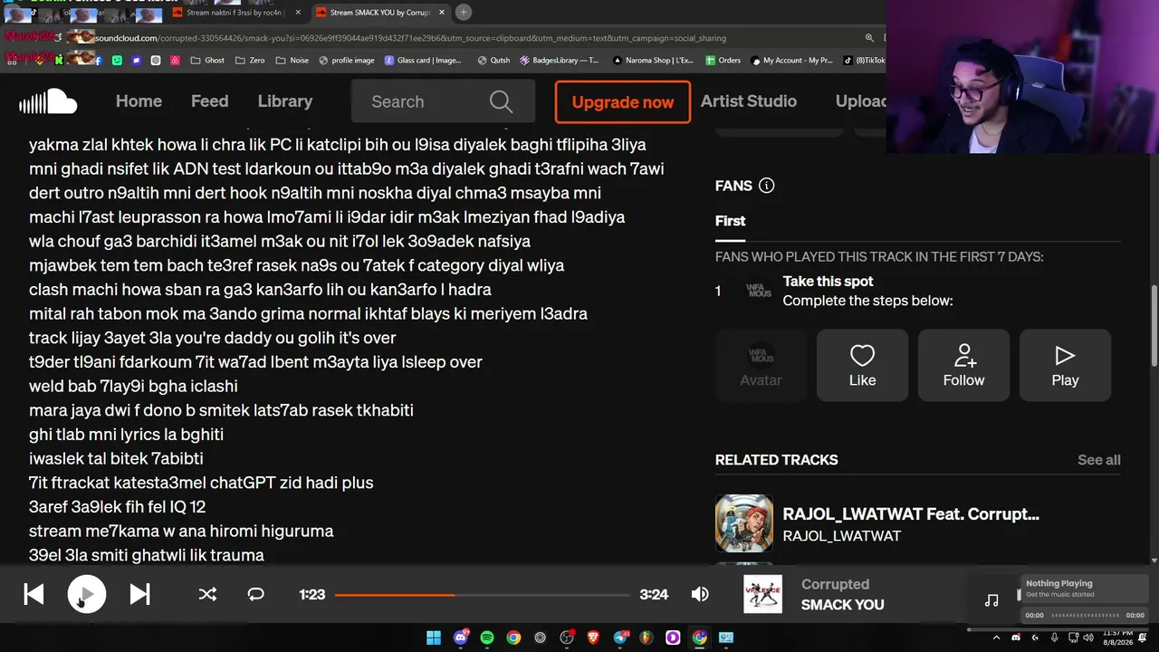
Task: Open the taskbar clock and date
Action: pyautogui.click(x=1118, y=638)
